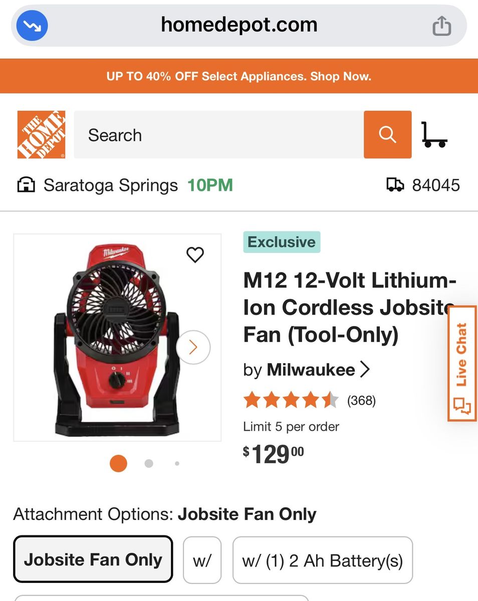Screen dimensions: 478x601
Task: Tap the Safari share icon
Action: point(441,26)
